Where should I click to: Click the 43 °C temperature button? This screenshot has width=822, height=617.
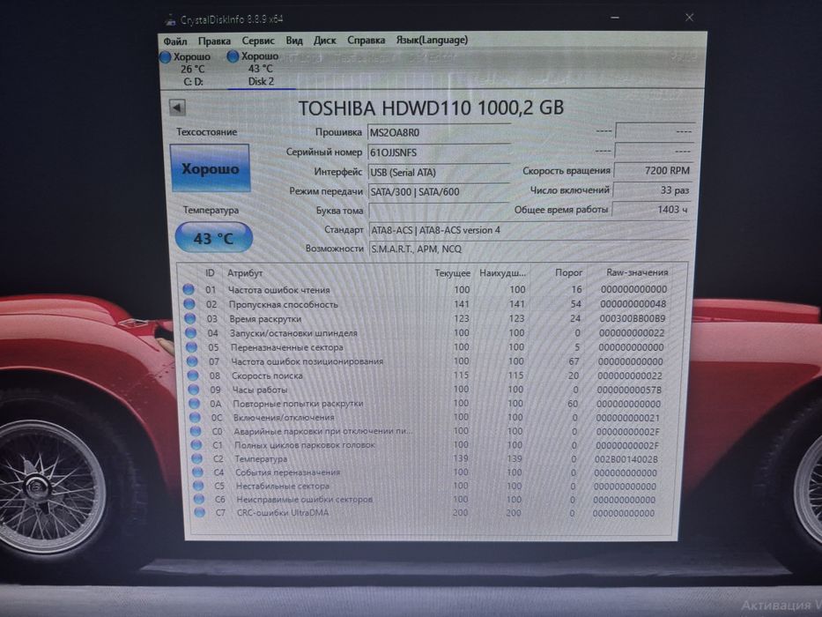click(213, 238)
